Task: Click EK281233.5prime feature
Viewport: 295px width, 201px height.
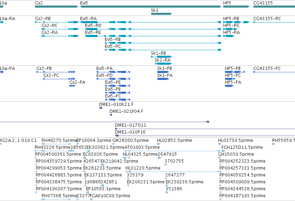Action: click(85, 172)
